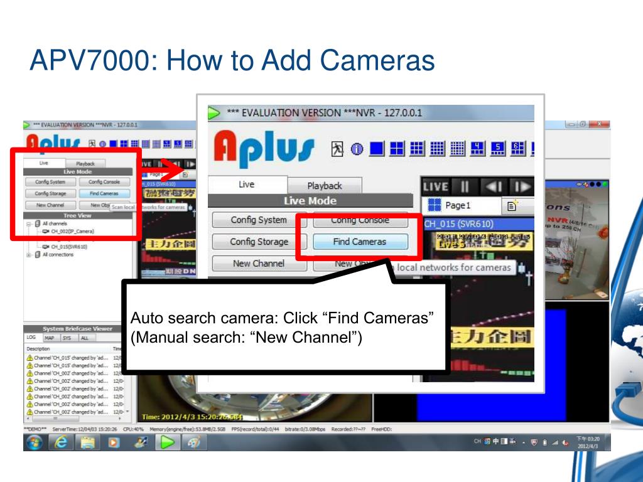Click the green play NVR icon on taskbar
This screenshot has height=482, width=643.
pyautogui.click(x=167, y=442)
